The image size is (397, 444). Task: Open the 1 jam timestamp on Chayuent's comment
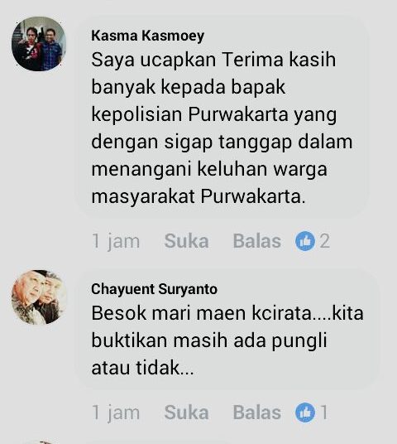(x=116, y=413)
